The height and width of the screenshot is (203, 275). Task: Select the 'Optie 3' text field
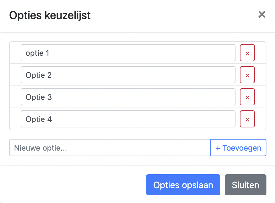128,97
